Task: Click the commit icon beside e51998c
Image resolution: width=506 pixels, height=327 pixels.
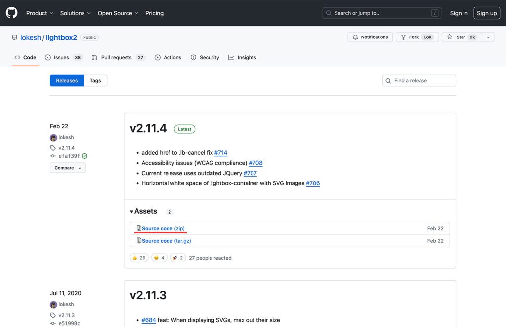Action: click(x=52, y=323)
